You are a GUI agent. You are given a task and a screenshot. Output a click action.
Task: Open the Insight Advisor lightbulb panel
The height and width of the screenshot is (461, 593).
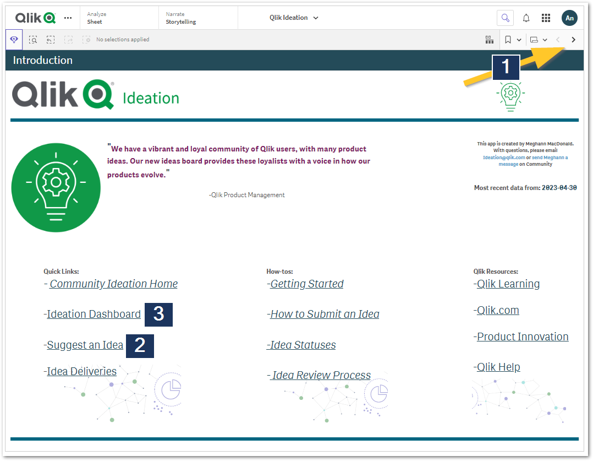[14, 39]
